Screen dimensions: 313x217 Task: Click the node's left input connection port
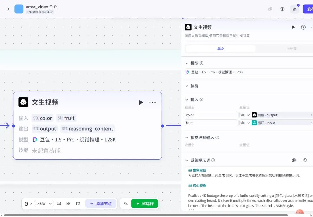coord(13,126)
